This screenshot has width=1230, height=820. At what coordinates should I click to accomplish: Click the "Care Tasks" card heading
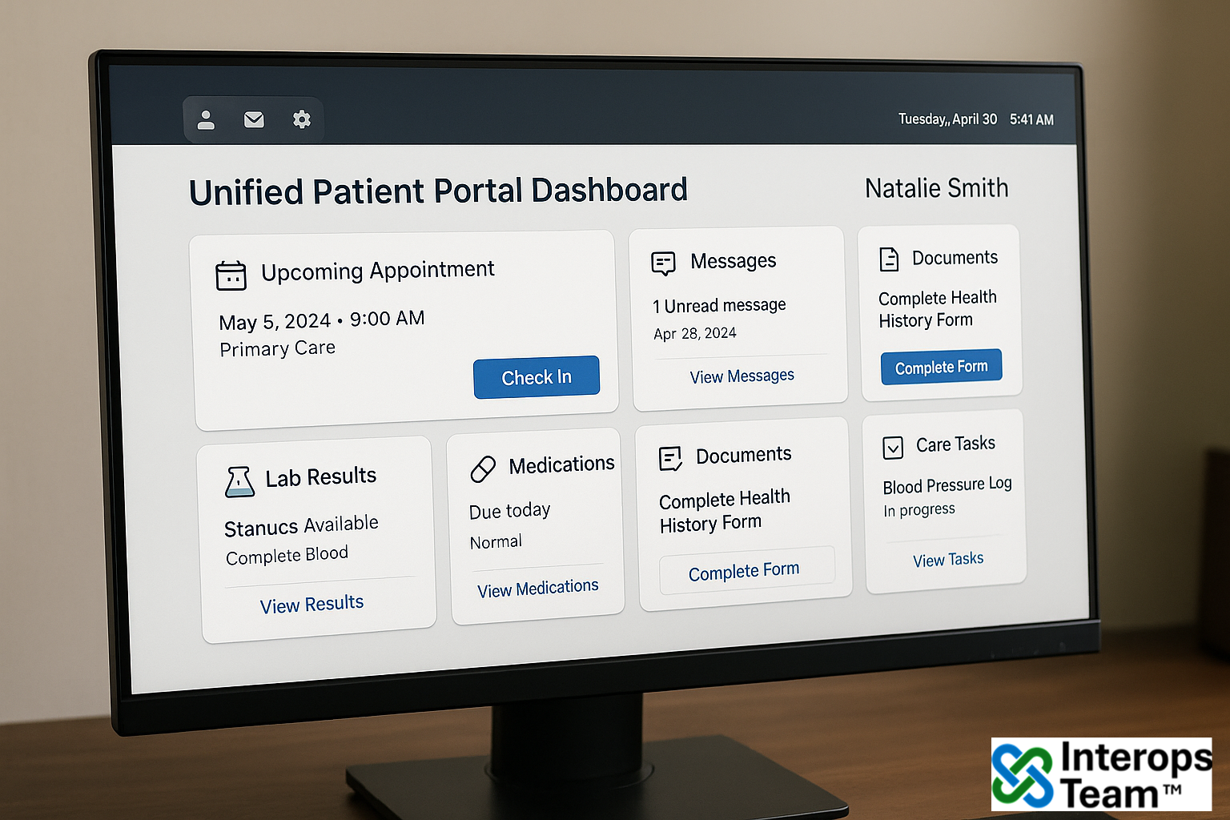pos(956,444)
